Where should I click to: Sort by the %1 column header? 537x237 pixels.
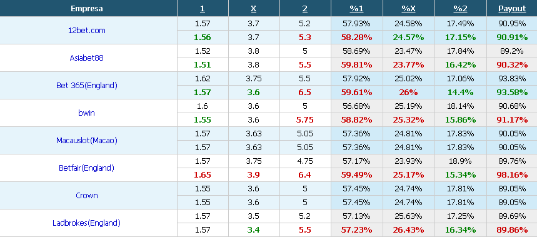pos(356,9)
